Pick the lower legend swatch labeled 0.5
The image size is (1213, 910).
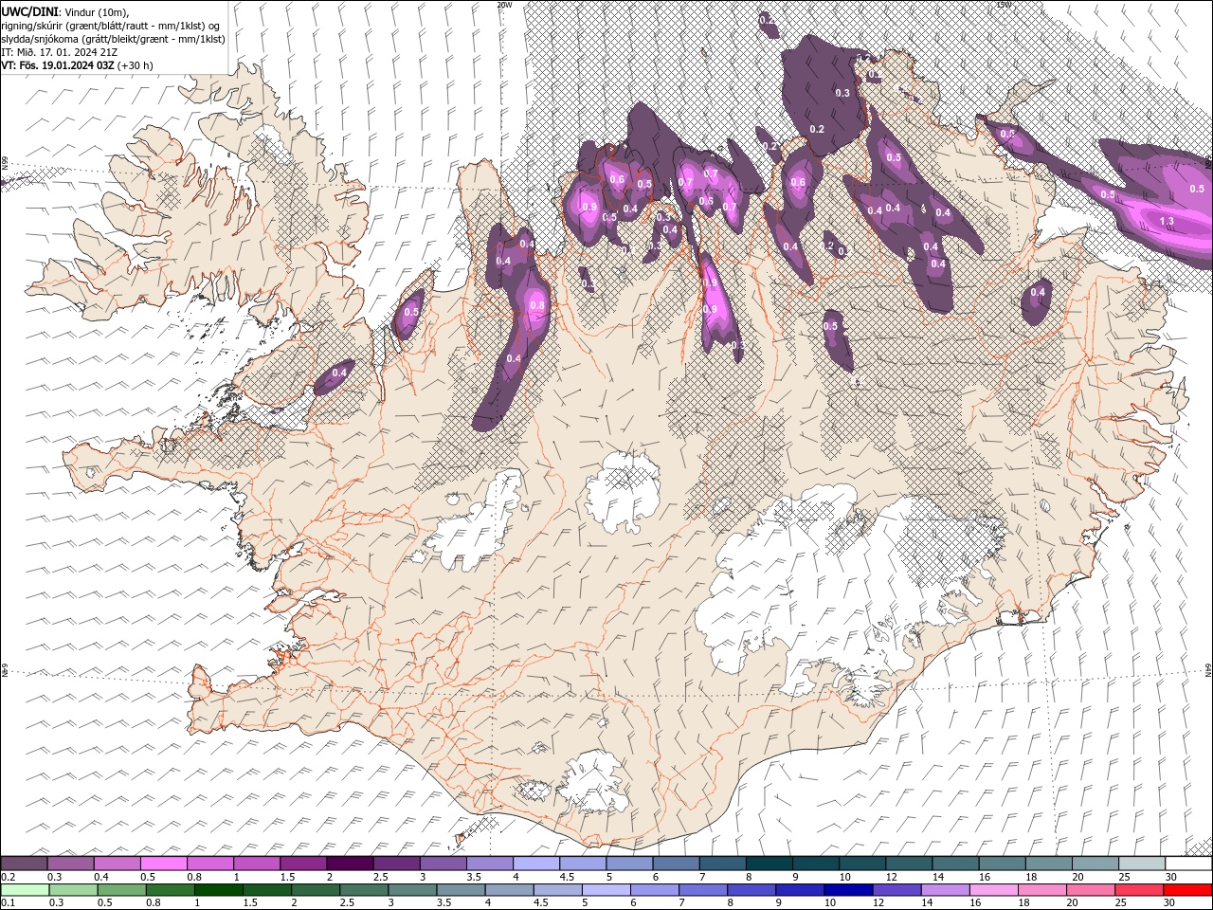pos(121,890)
